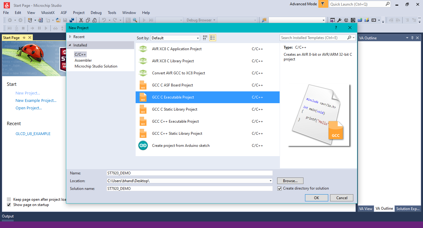Open the Output panel tab

click(x=8, y=216)
